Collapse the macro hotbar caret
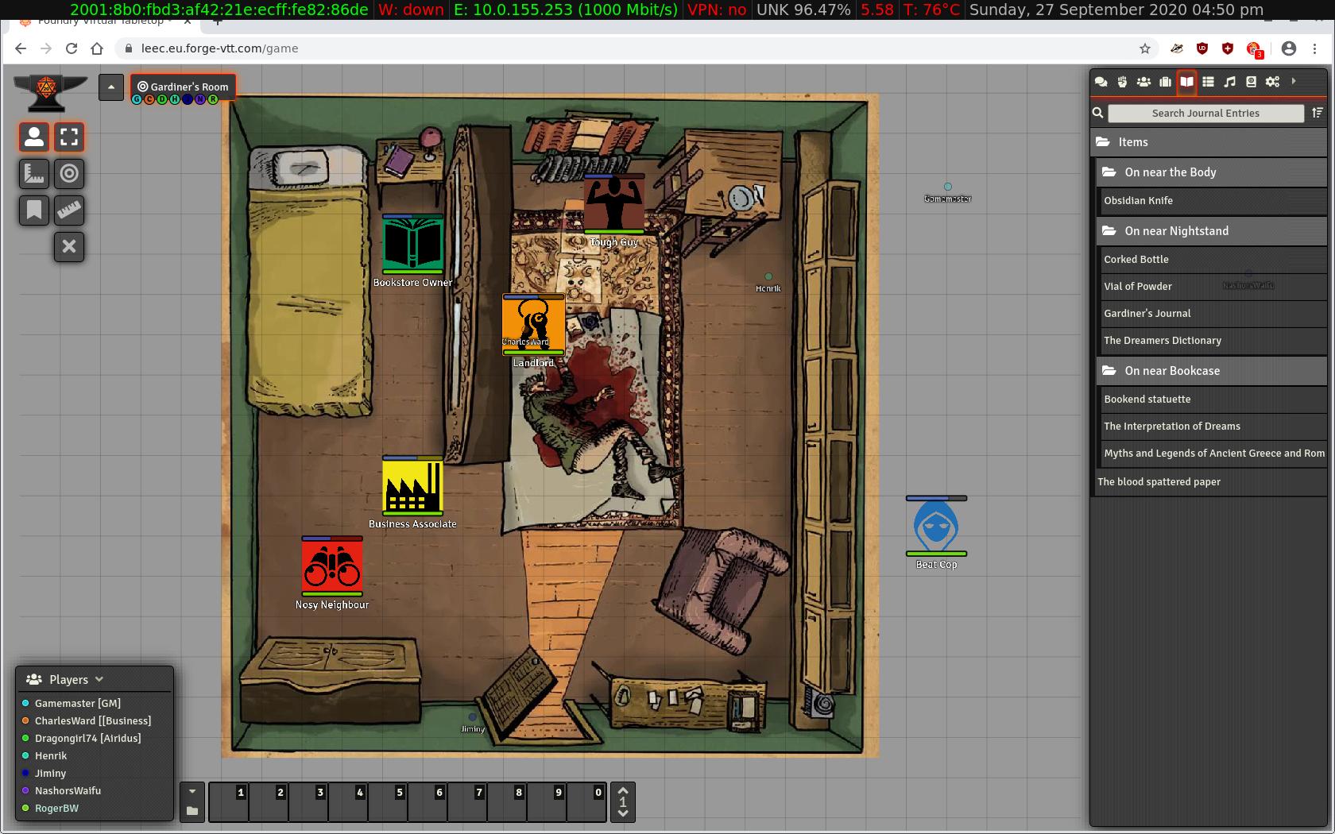Viewport: 1335px width, 834px height. tap(192, 792)
